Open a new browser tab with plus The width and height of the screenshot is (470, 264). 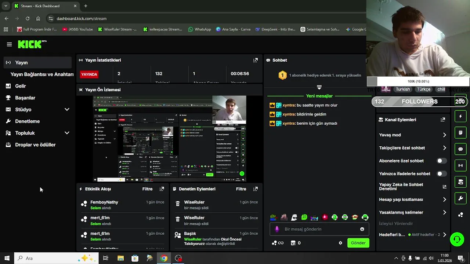click(86, 6)
